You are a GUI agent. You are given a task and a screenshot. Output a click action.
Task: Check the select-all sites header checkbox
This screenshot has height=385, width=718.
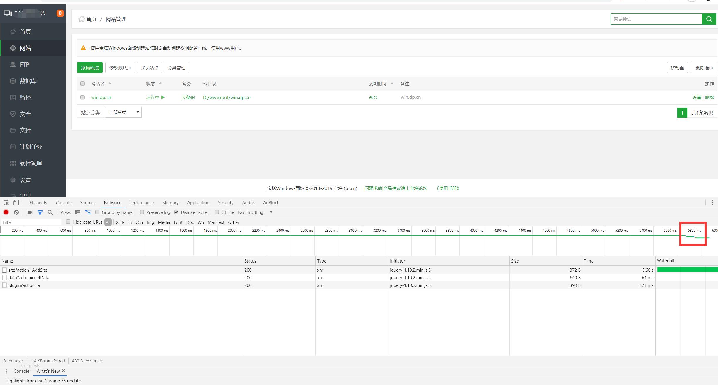(82, 84)
